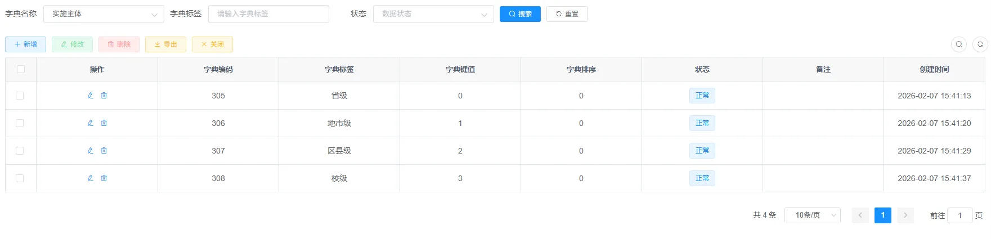Click the circular refresh table icon
Image resolution: width=991 pixels, height=239 pixels.
click(x=980, y=44)
